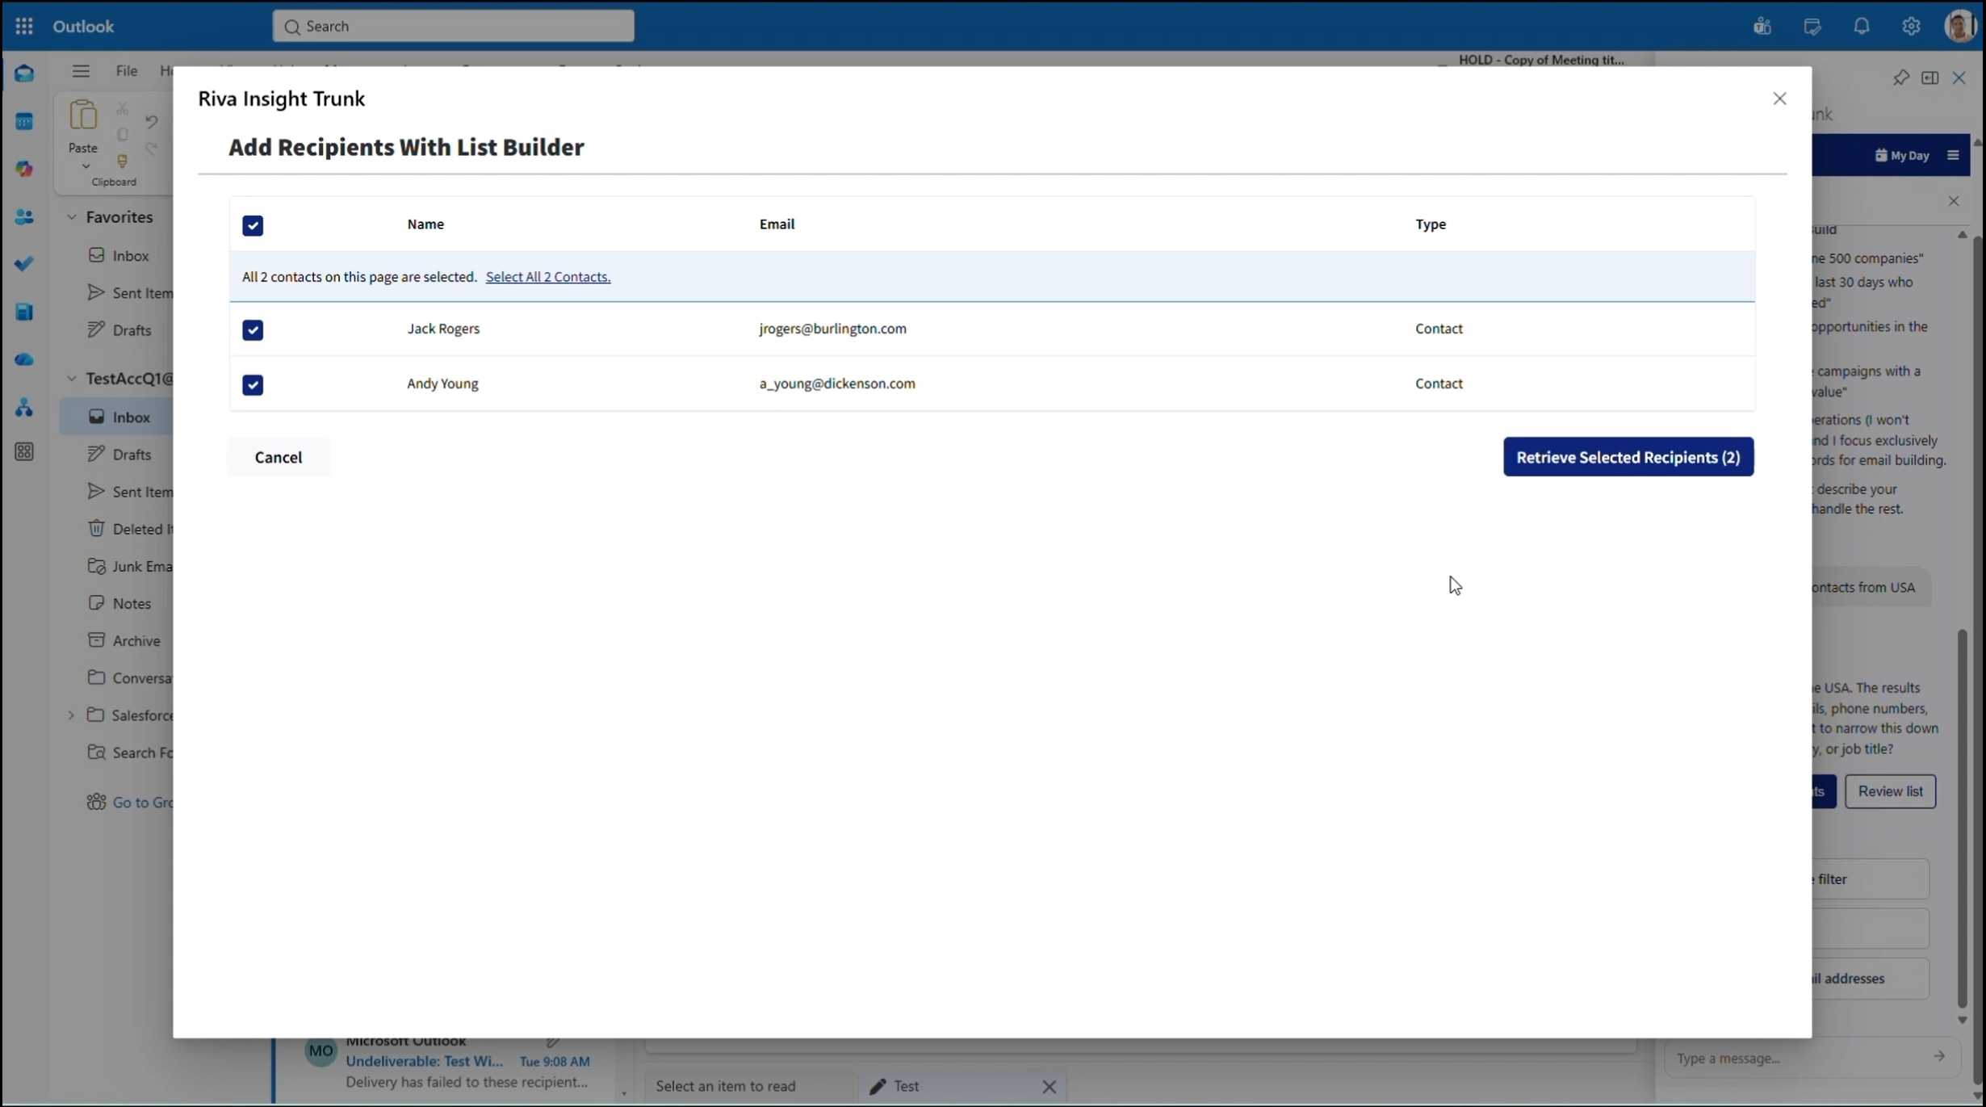Open Outlook settings gear
The height and width of the screenshot is (1107, 1986).
[x=1911, y=26]
